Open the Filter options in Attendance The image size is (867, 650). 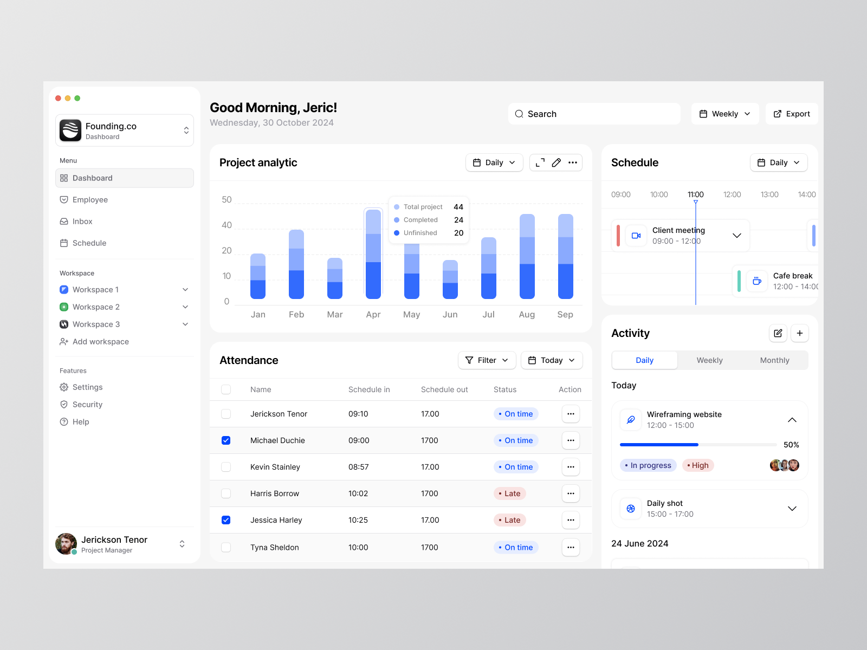coord(486,360)
